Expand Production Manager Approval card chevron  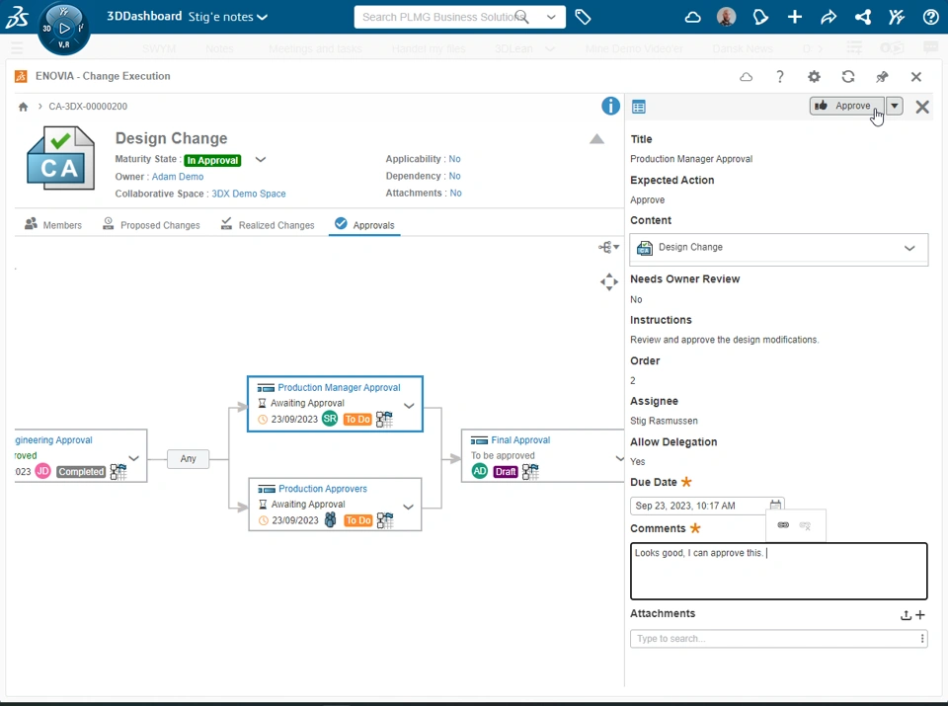tap(409, 406)
